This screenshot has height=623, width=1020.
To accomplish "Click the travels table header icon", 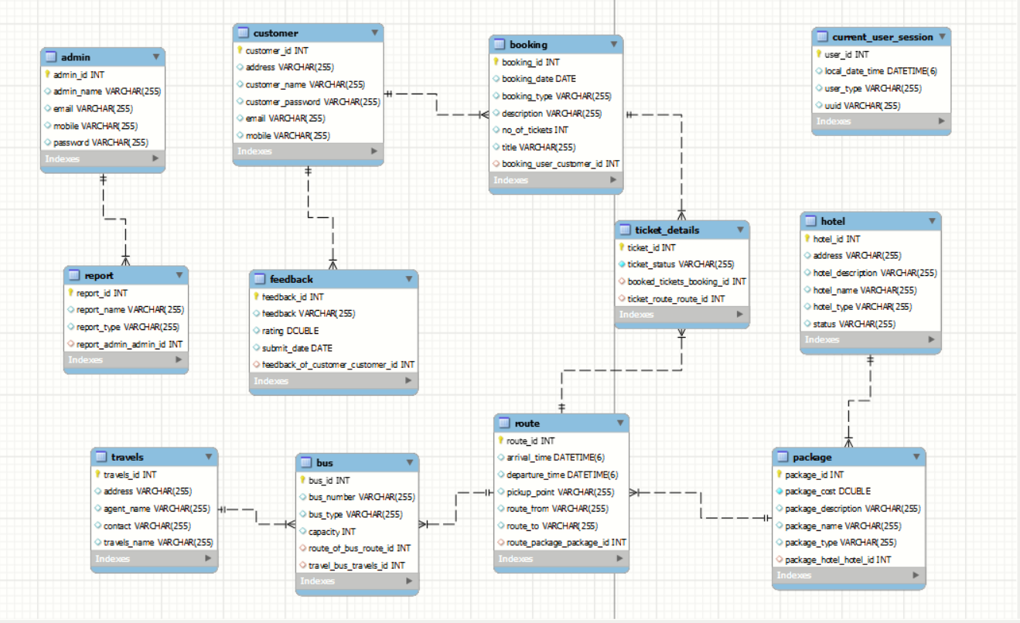I will [x=101, y=456].
